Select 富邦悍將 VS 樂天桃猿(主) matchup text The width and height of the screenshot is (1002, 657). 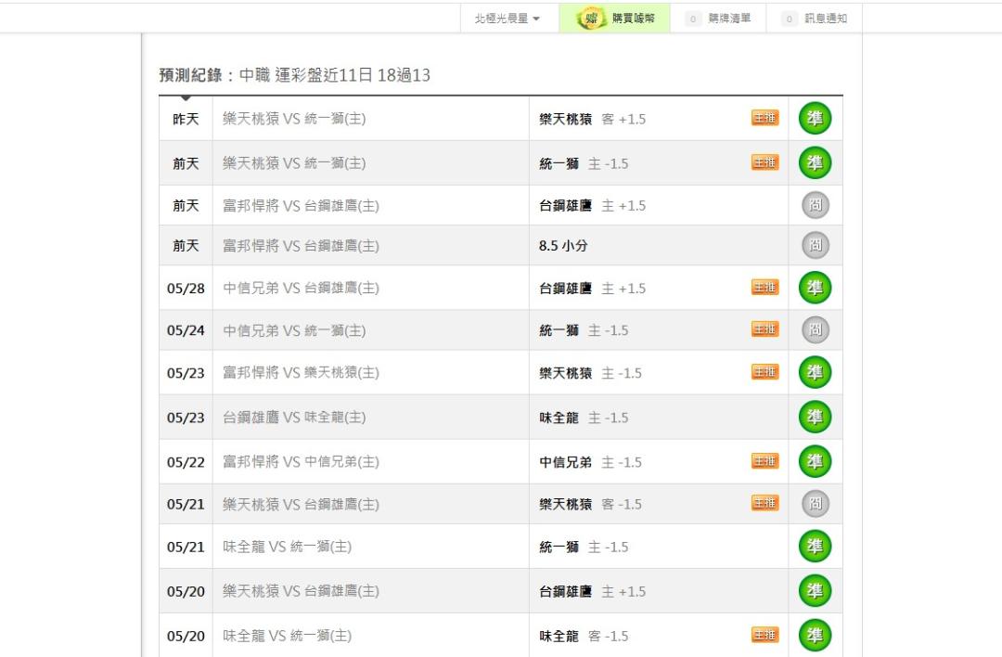tap(301, 373)
